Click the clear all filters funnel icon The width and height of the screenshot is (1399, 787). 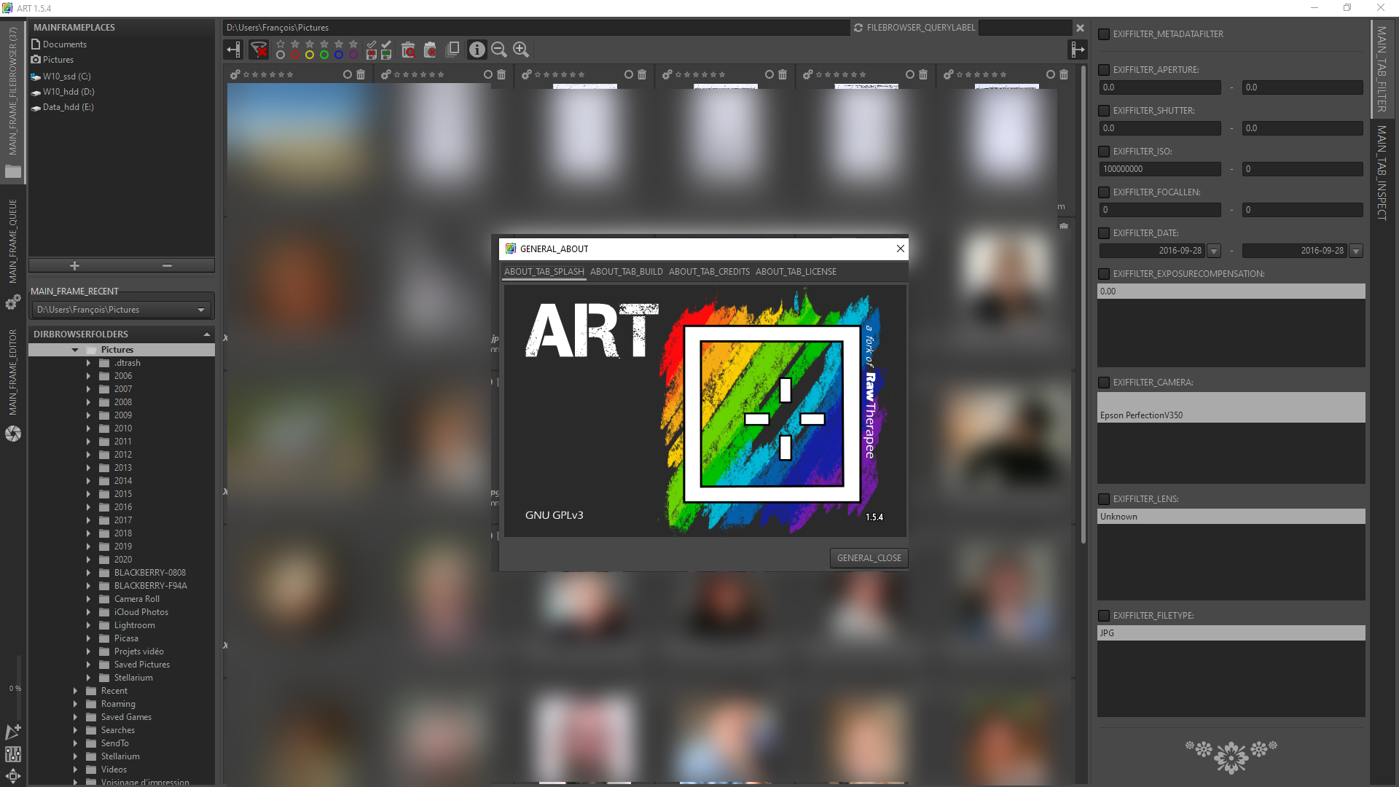(259, 50)
